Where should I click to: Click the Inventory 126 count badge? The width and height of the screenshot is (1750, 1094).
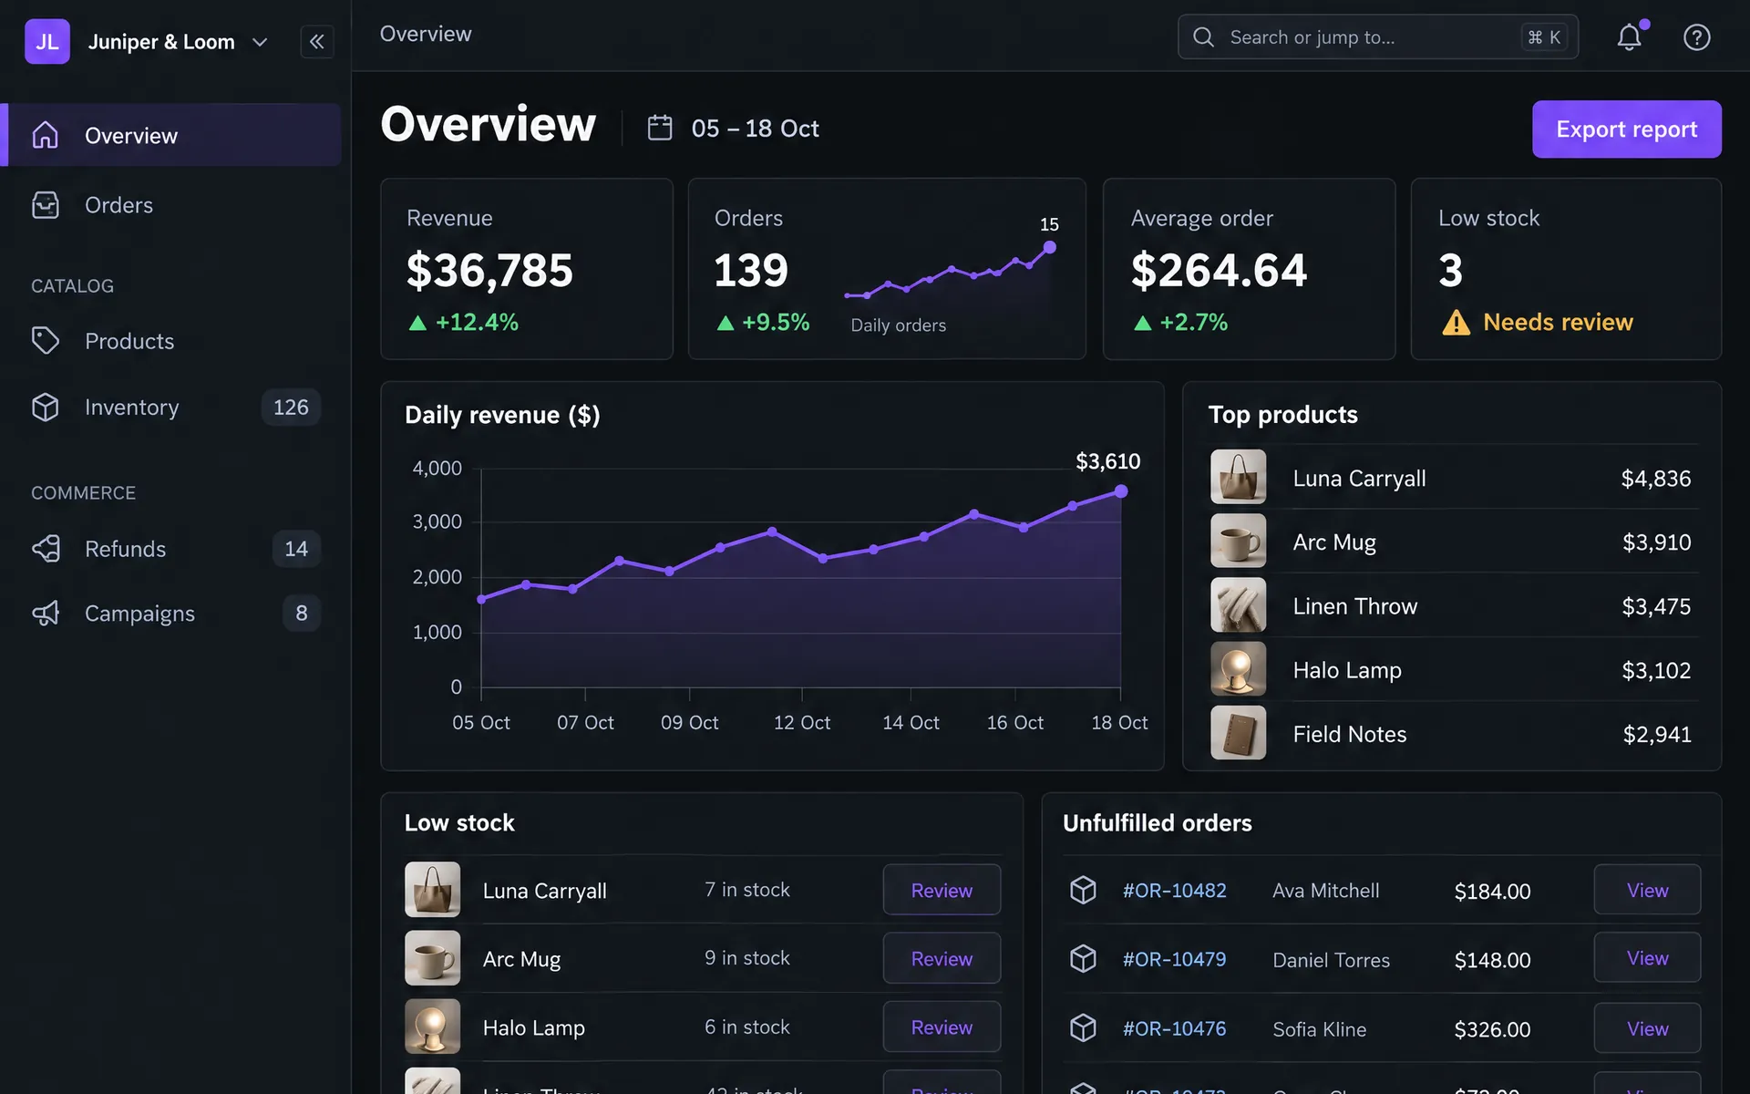click(x=291, y=408)
